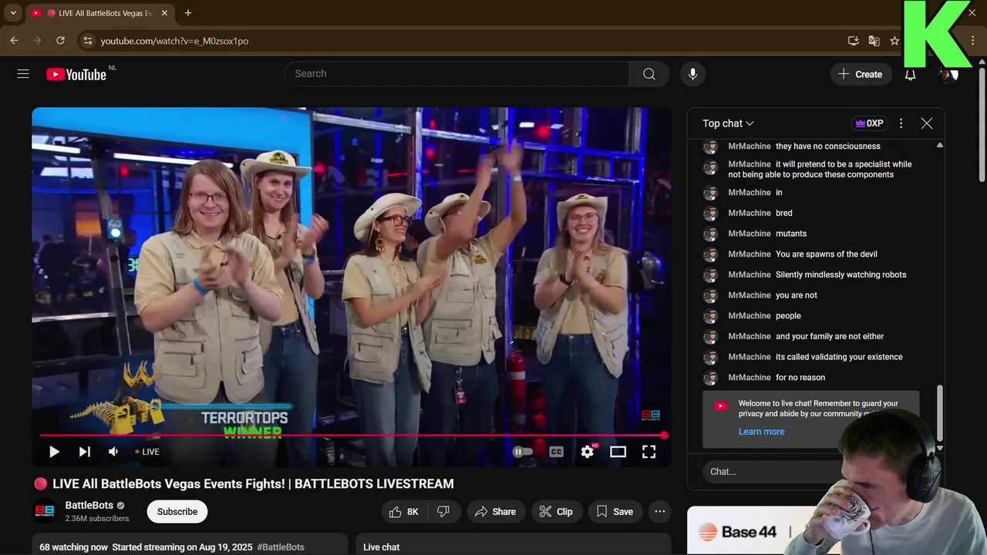Screen dimensions: 987x555
Task: Skip to next video
Action: point(84,452)
